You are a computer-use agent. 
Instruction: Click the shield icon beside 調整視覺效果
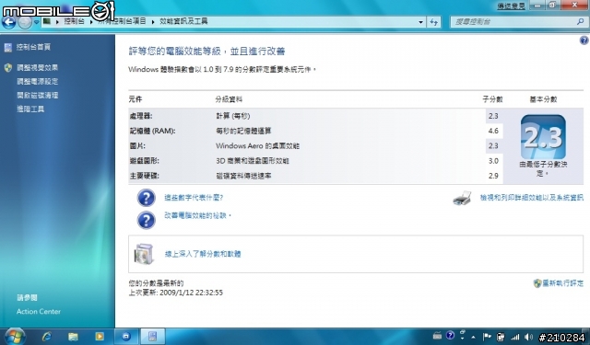click(x=8, y=67)
